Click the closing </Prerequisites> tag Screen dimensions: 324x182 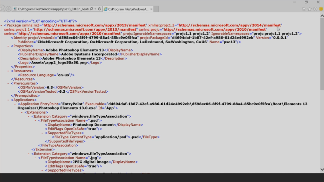pos(25,96)
